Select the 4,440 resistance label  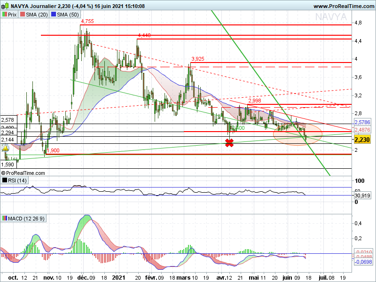(144, 36)
